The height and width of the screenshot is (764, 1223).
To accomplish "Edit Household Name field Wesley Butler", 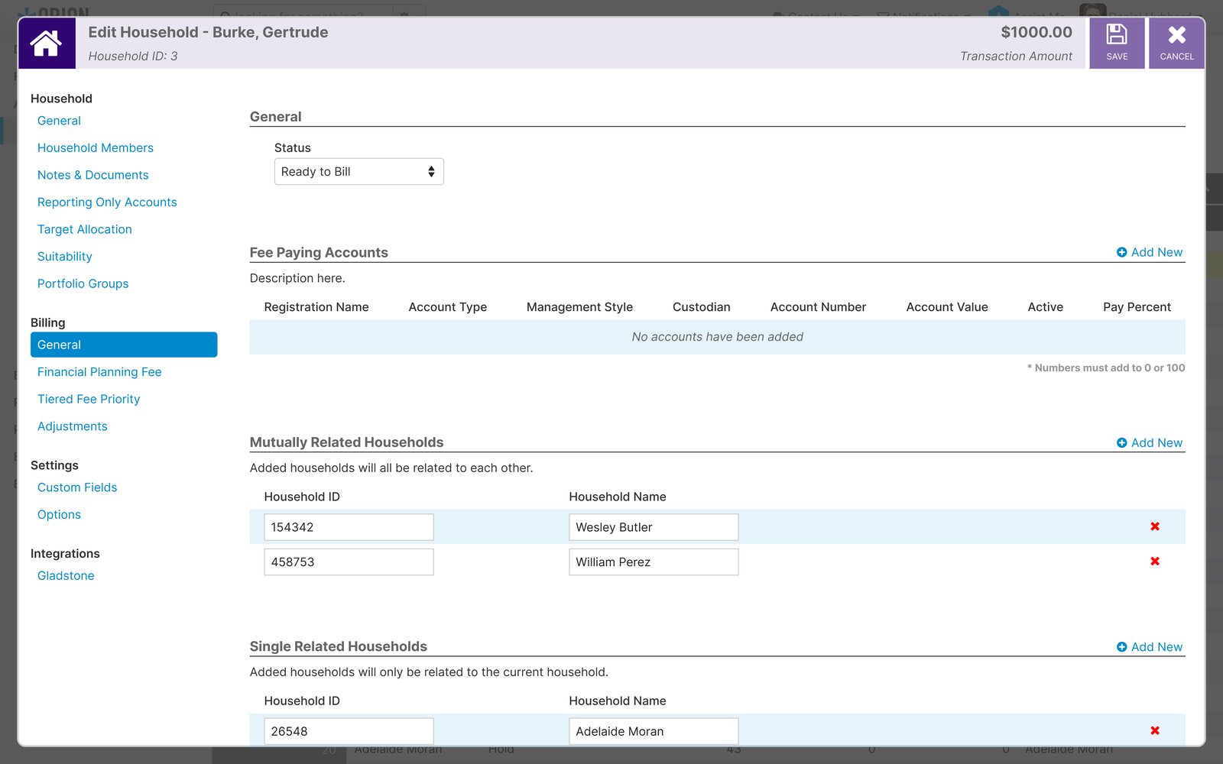I will click(654, 527).
